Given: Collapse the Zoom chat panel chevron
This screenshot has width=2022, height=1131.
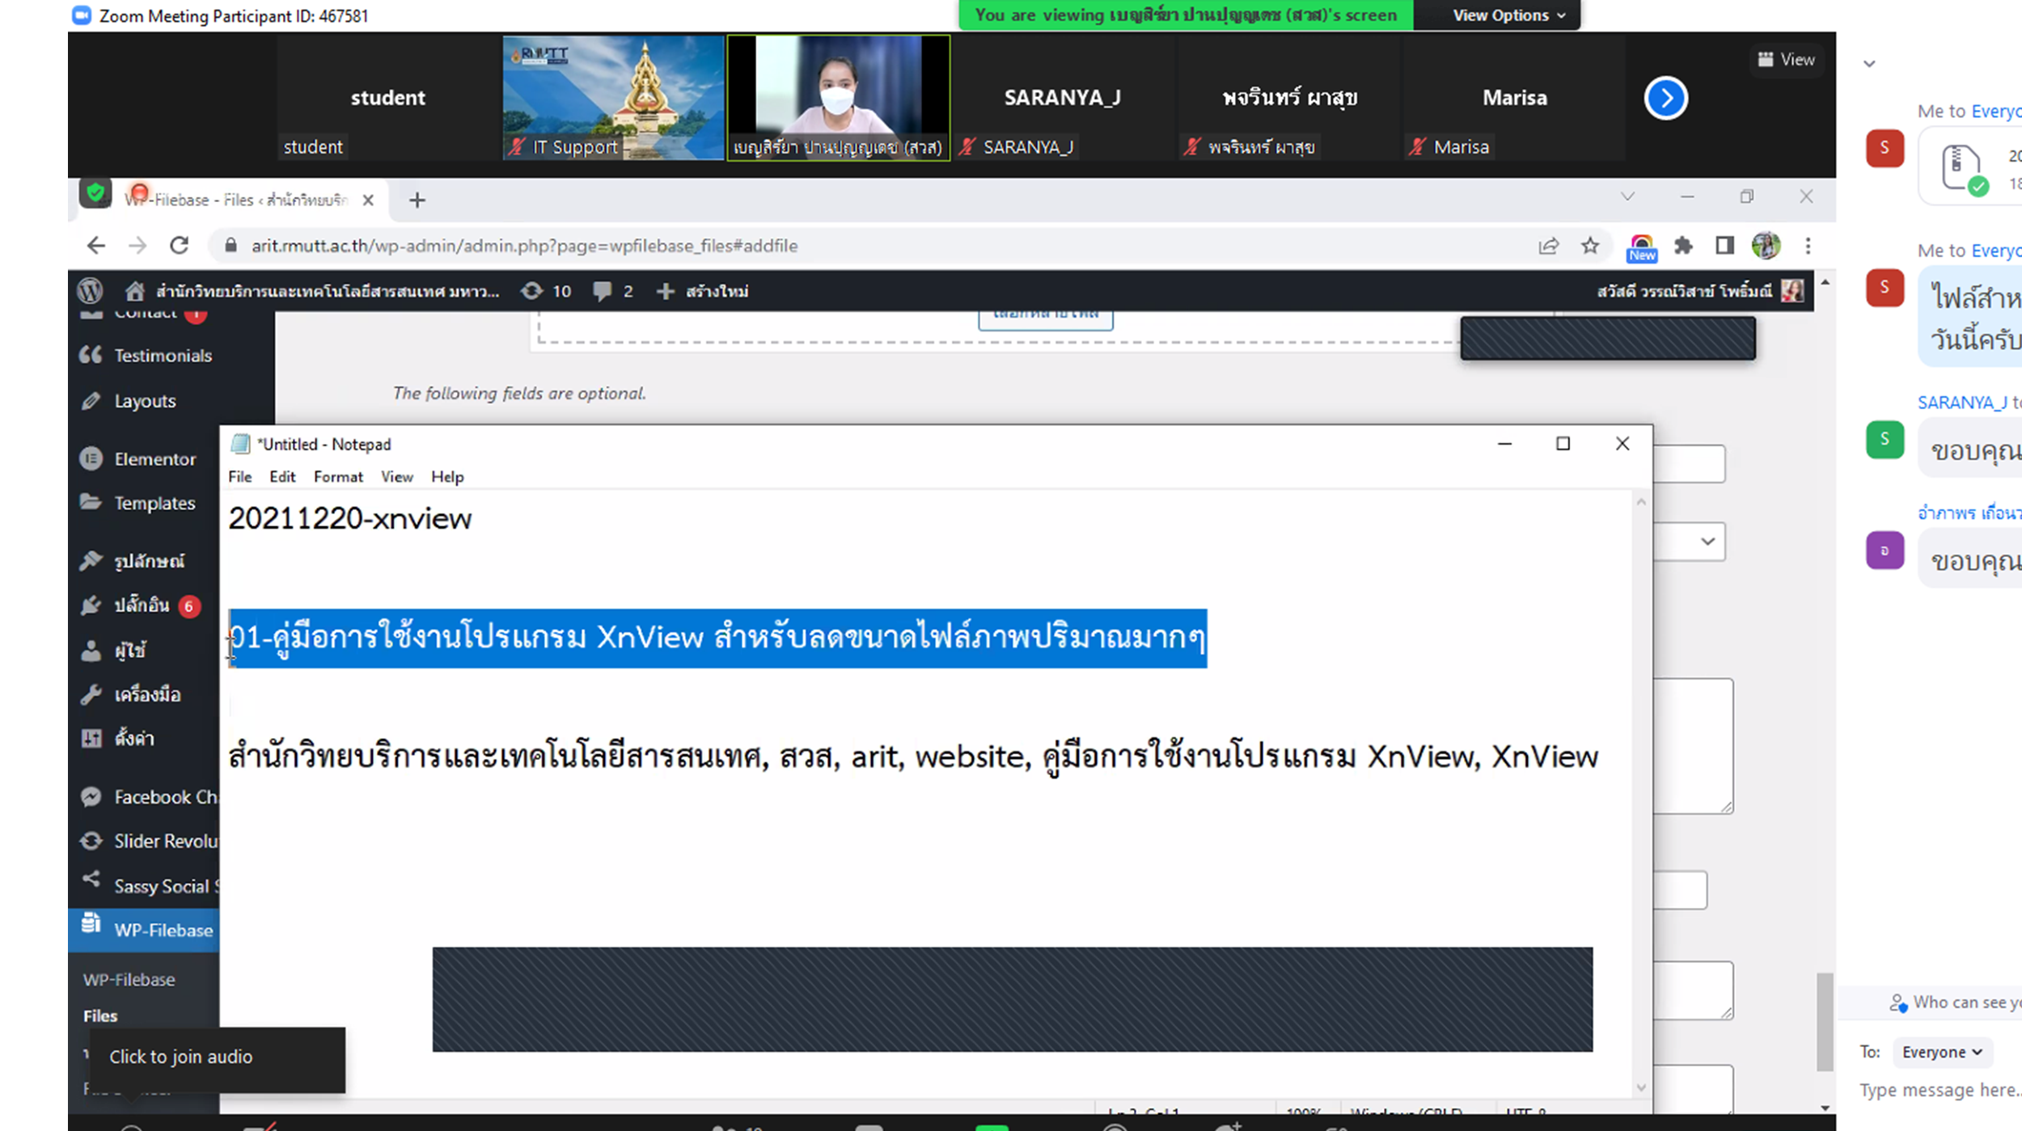Looking at the screenshot, I should click(1869, 64).
